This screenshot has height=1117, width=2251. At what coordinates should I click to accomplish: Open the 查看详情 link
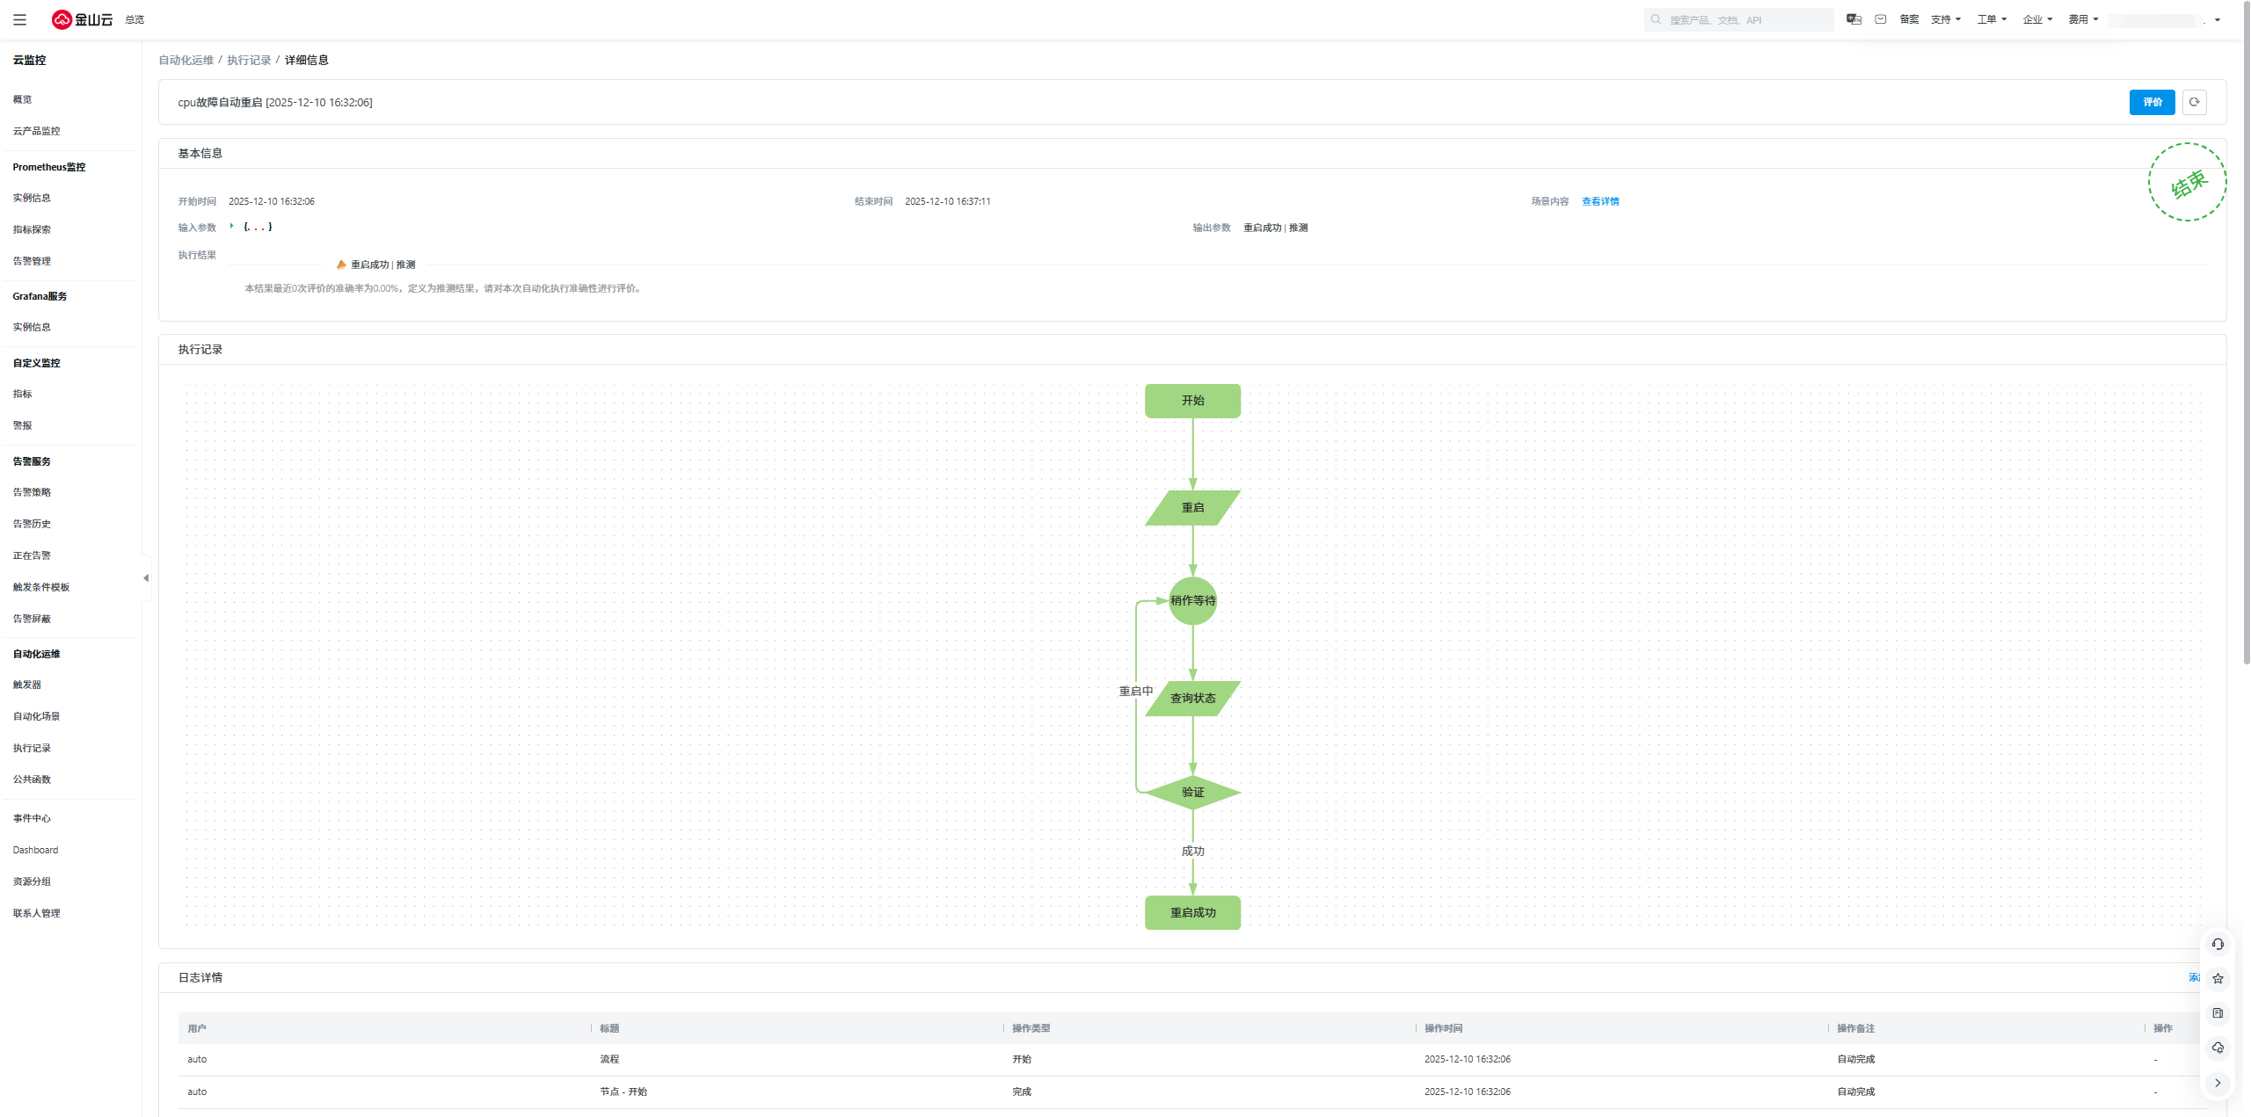pos(1599,201)
